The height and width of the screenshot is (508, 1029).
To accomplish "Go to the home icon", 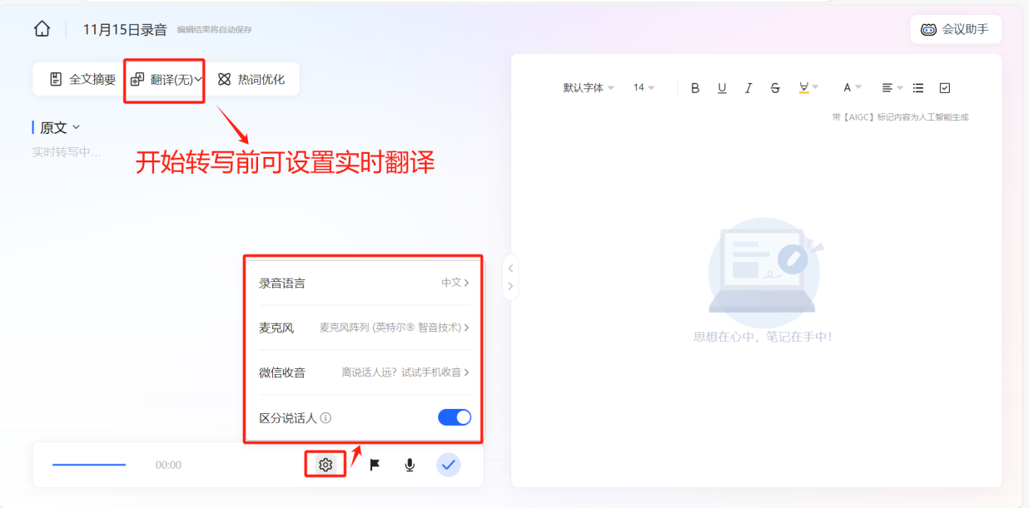I will pyautogui.click(x=42, y=29).
